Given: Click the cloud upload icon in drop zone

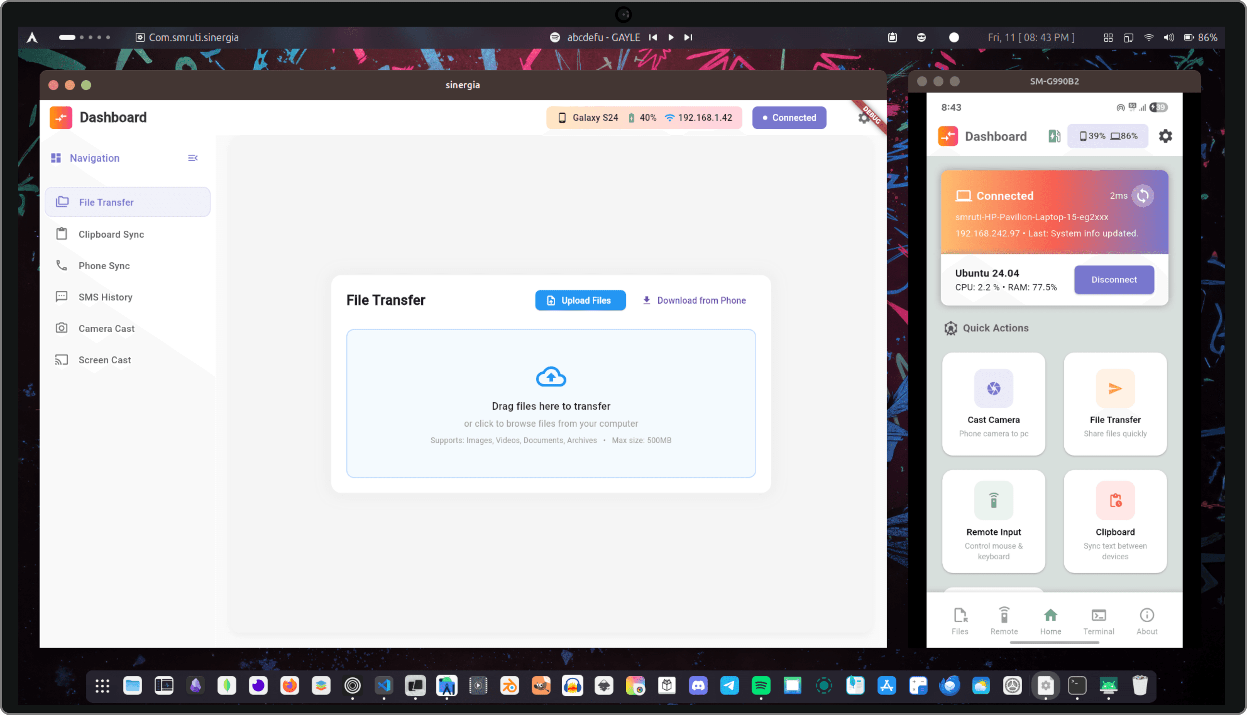Looking at the screenshot, I should (x=550, y=377).
